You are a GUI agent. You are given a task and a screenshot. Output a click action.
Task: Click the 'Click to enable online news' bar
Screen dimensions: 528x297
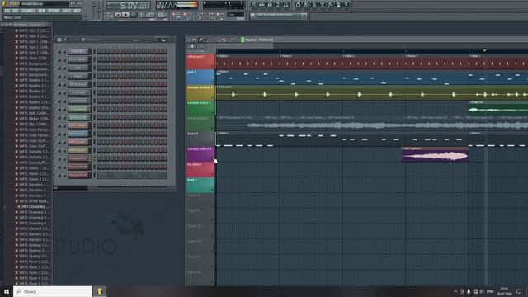coord(278,16)
